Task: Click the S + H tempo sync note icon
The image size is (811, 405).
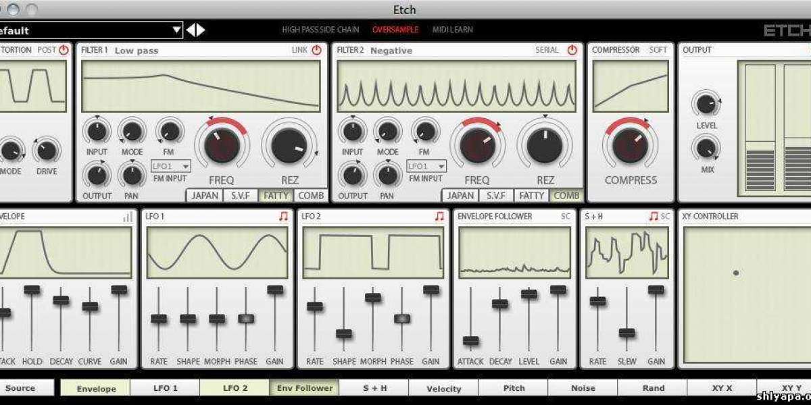Action: [653, 216]
